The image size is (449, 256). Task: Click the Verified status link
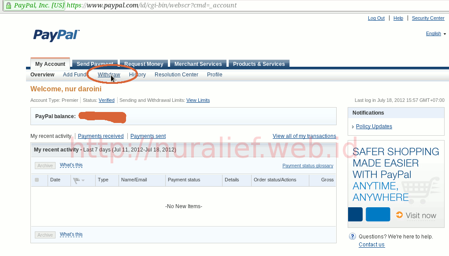[x=107, y=100]
